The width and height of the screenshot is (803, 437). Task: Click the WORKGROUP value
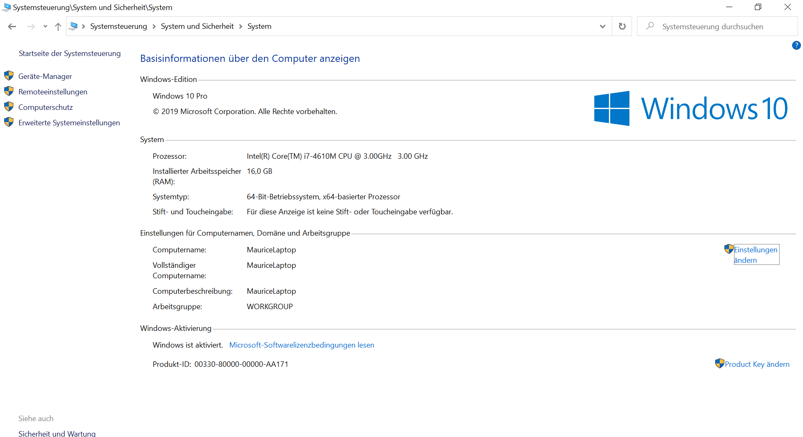pos(270,306)
